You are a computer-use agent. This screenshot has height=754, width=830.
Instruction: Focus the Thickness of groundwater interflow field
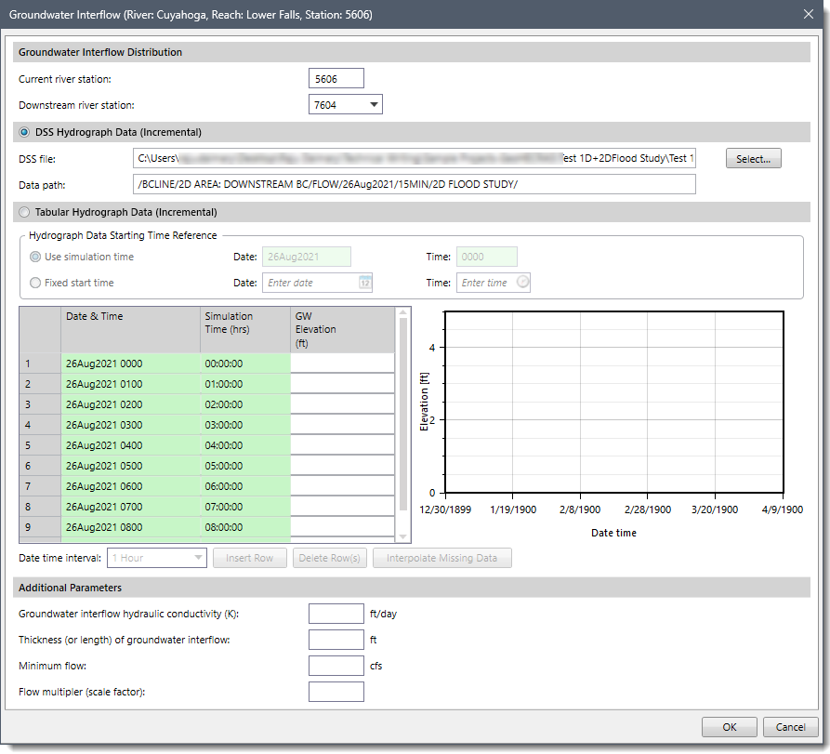point(336,640)
